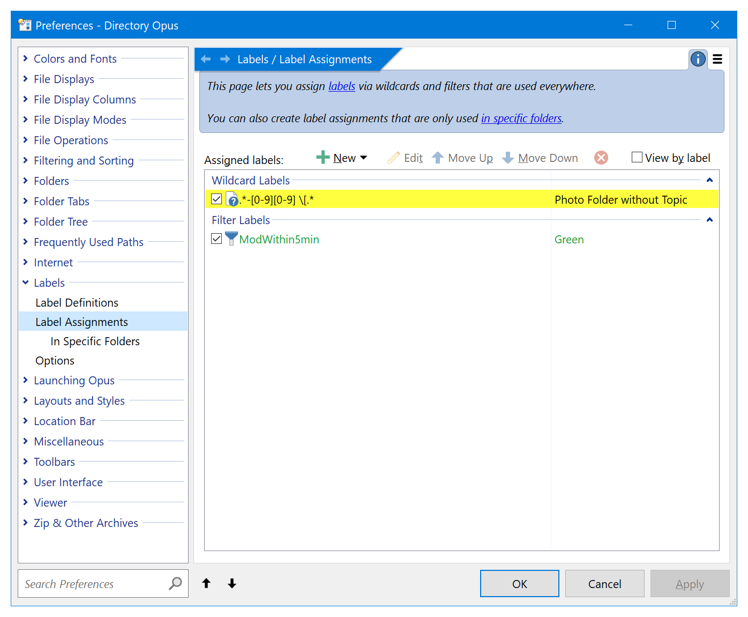
Task: Click the green plus New icon
Action: [323, 158]
